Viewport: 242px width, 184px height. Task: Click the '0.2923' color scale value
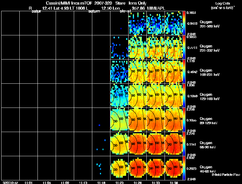[x=191, y=169]
